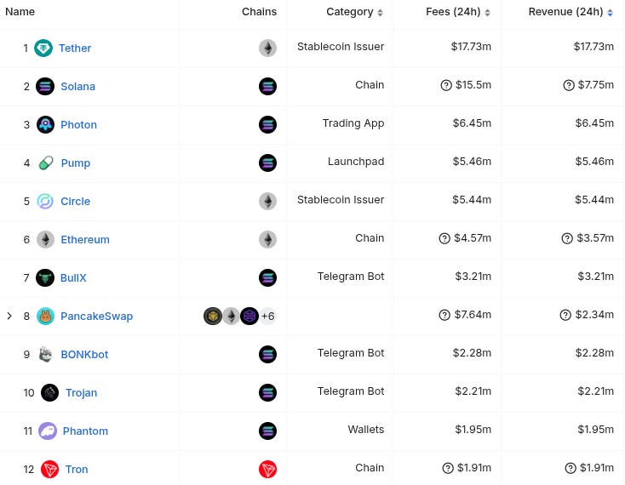This screenshot has height=485, width=625.
Task: Click BullX's Telegram Bot category cell
Action: tap(351, 277)
